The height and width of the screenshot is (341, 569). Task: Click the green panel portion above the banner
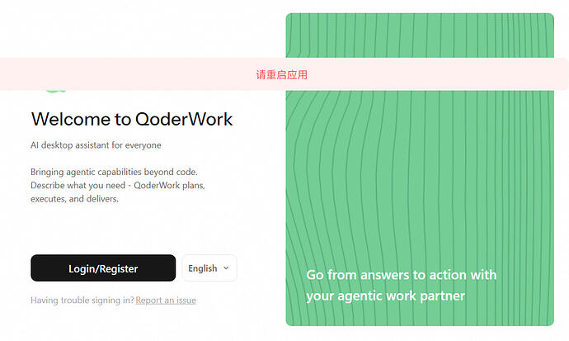click(420, 36)
